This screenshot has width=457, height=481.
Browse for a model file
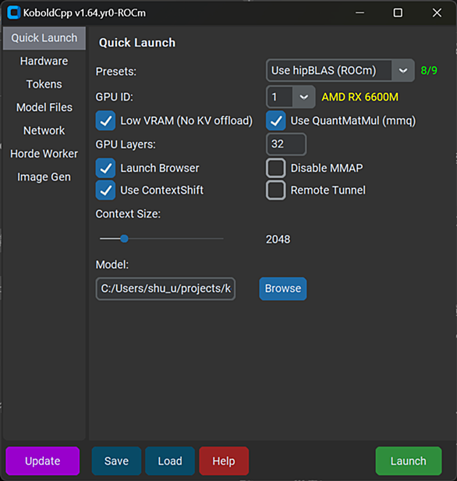point(283,289)
